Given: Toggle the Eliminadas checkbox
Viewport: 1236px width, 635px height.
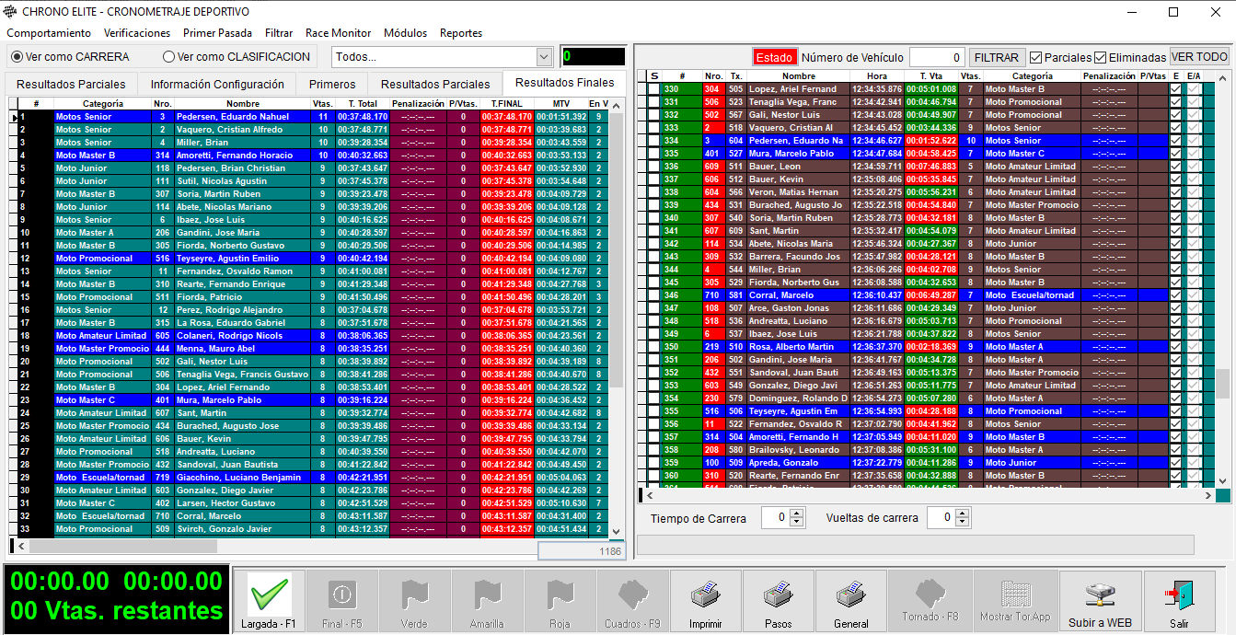Looking at the screenshot, I should click(x=1101, y=57).
